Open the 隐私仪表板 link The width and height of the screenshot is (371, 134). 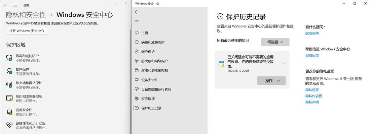313,96
